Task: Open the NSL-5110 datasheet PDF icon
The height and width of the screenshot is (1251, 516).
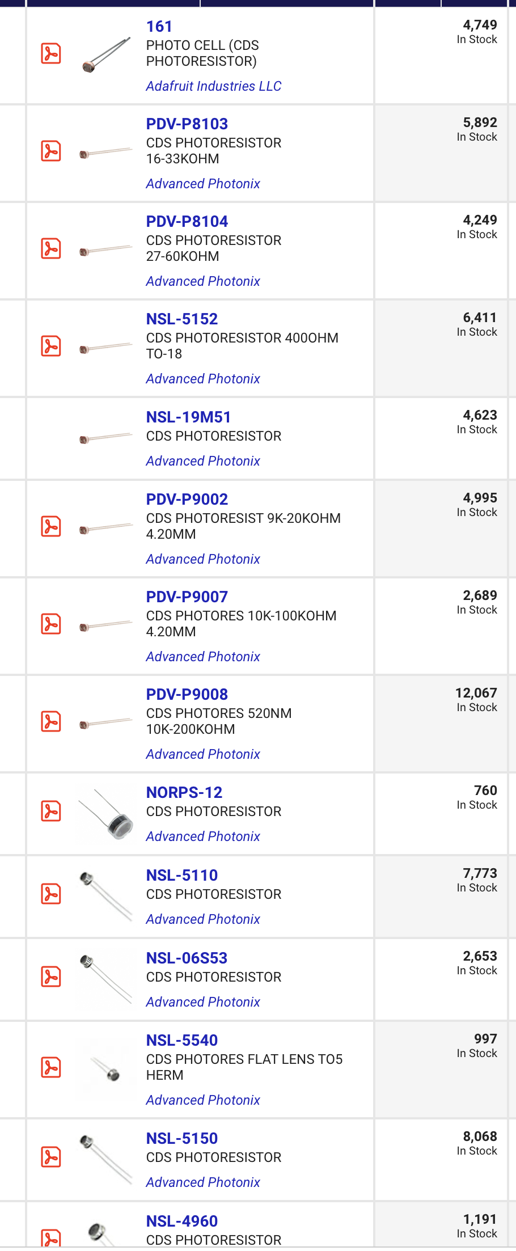Action: (51, 894)
